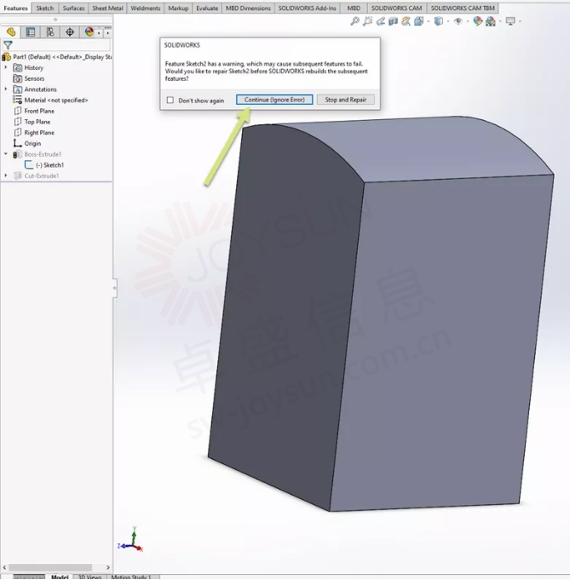
Task: Click the filter funnel icon
Action: pos(8,45)
